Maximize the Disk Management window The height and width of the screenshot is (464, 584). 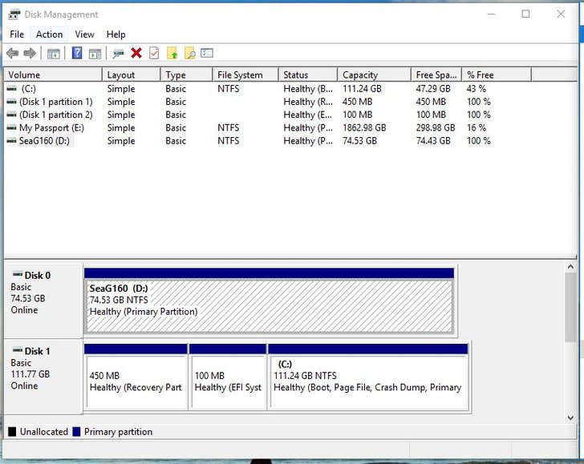click(525, 14)
